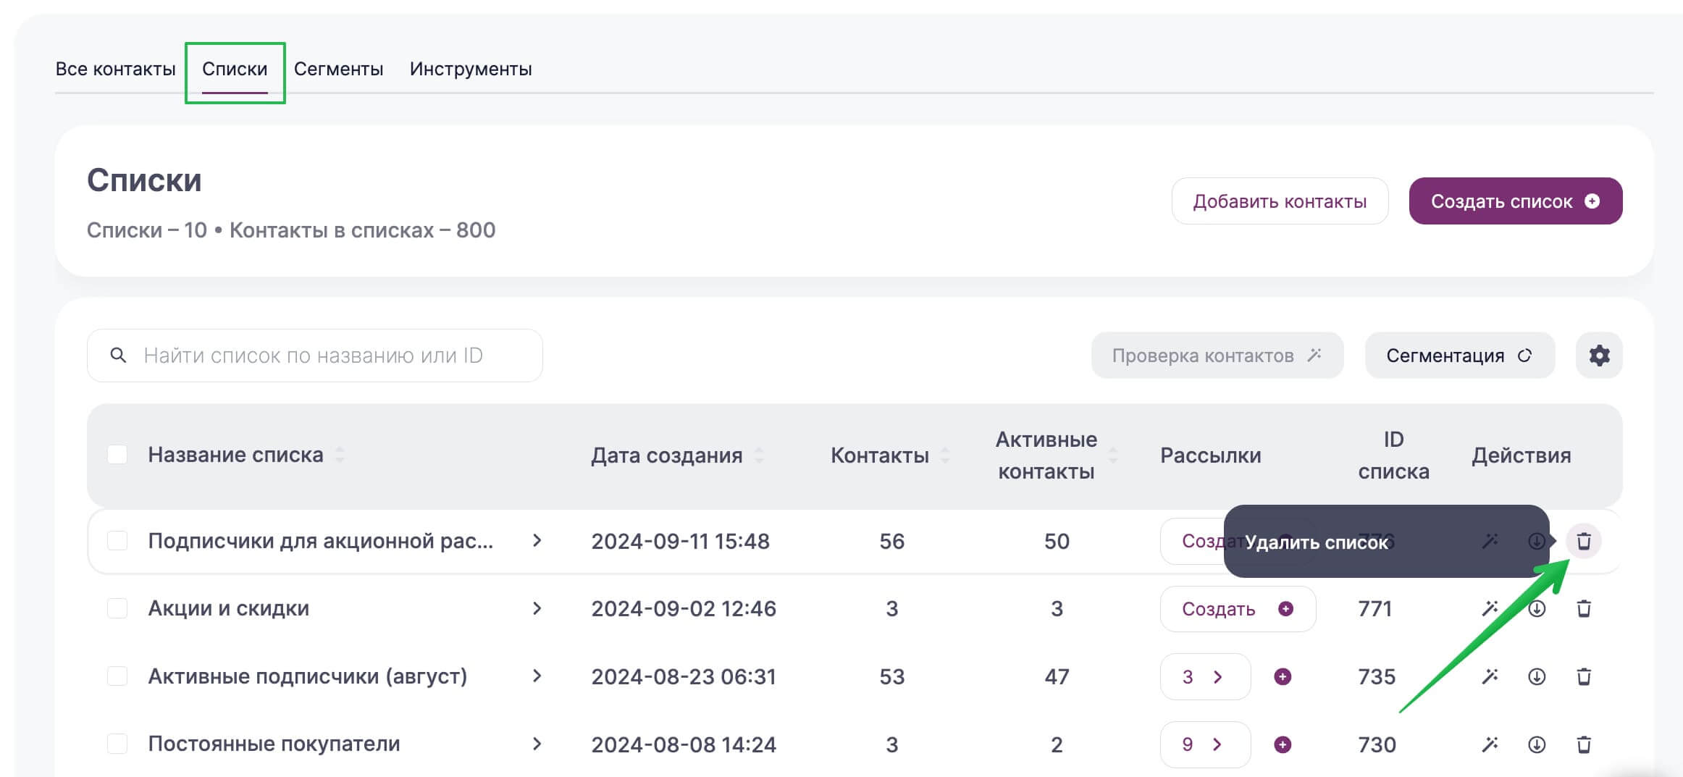Download the Акции и скидки list
This screenshot has height=777, width=1683.
tap(1537, 608)
